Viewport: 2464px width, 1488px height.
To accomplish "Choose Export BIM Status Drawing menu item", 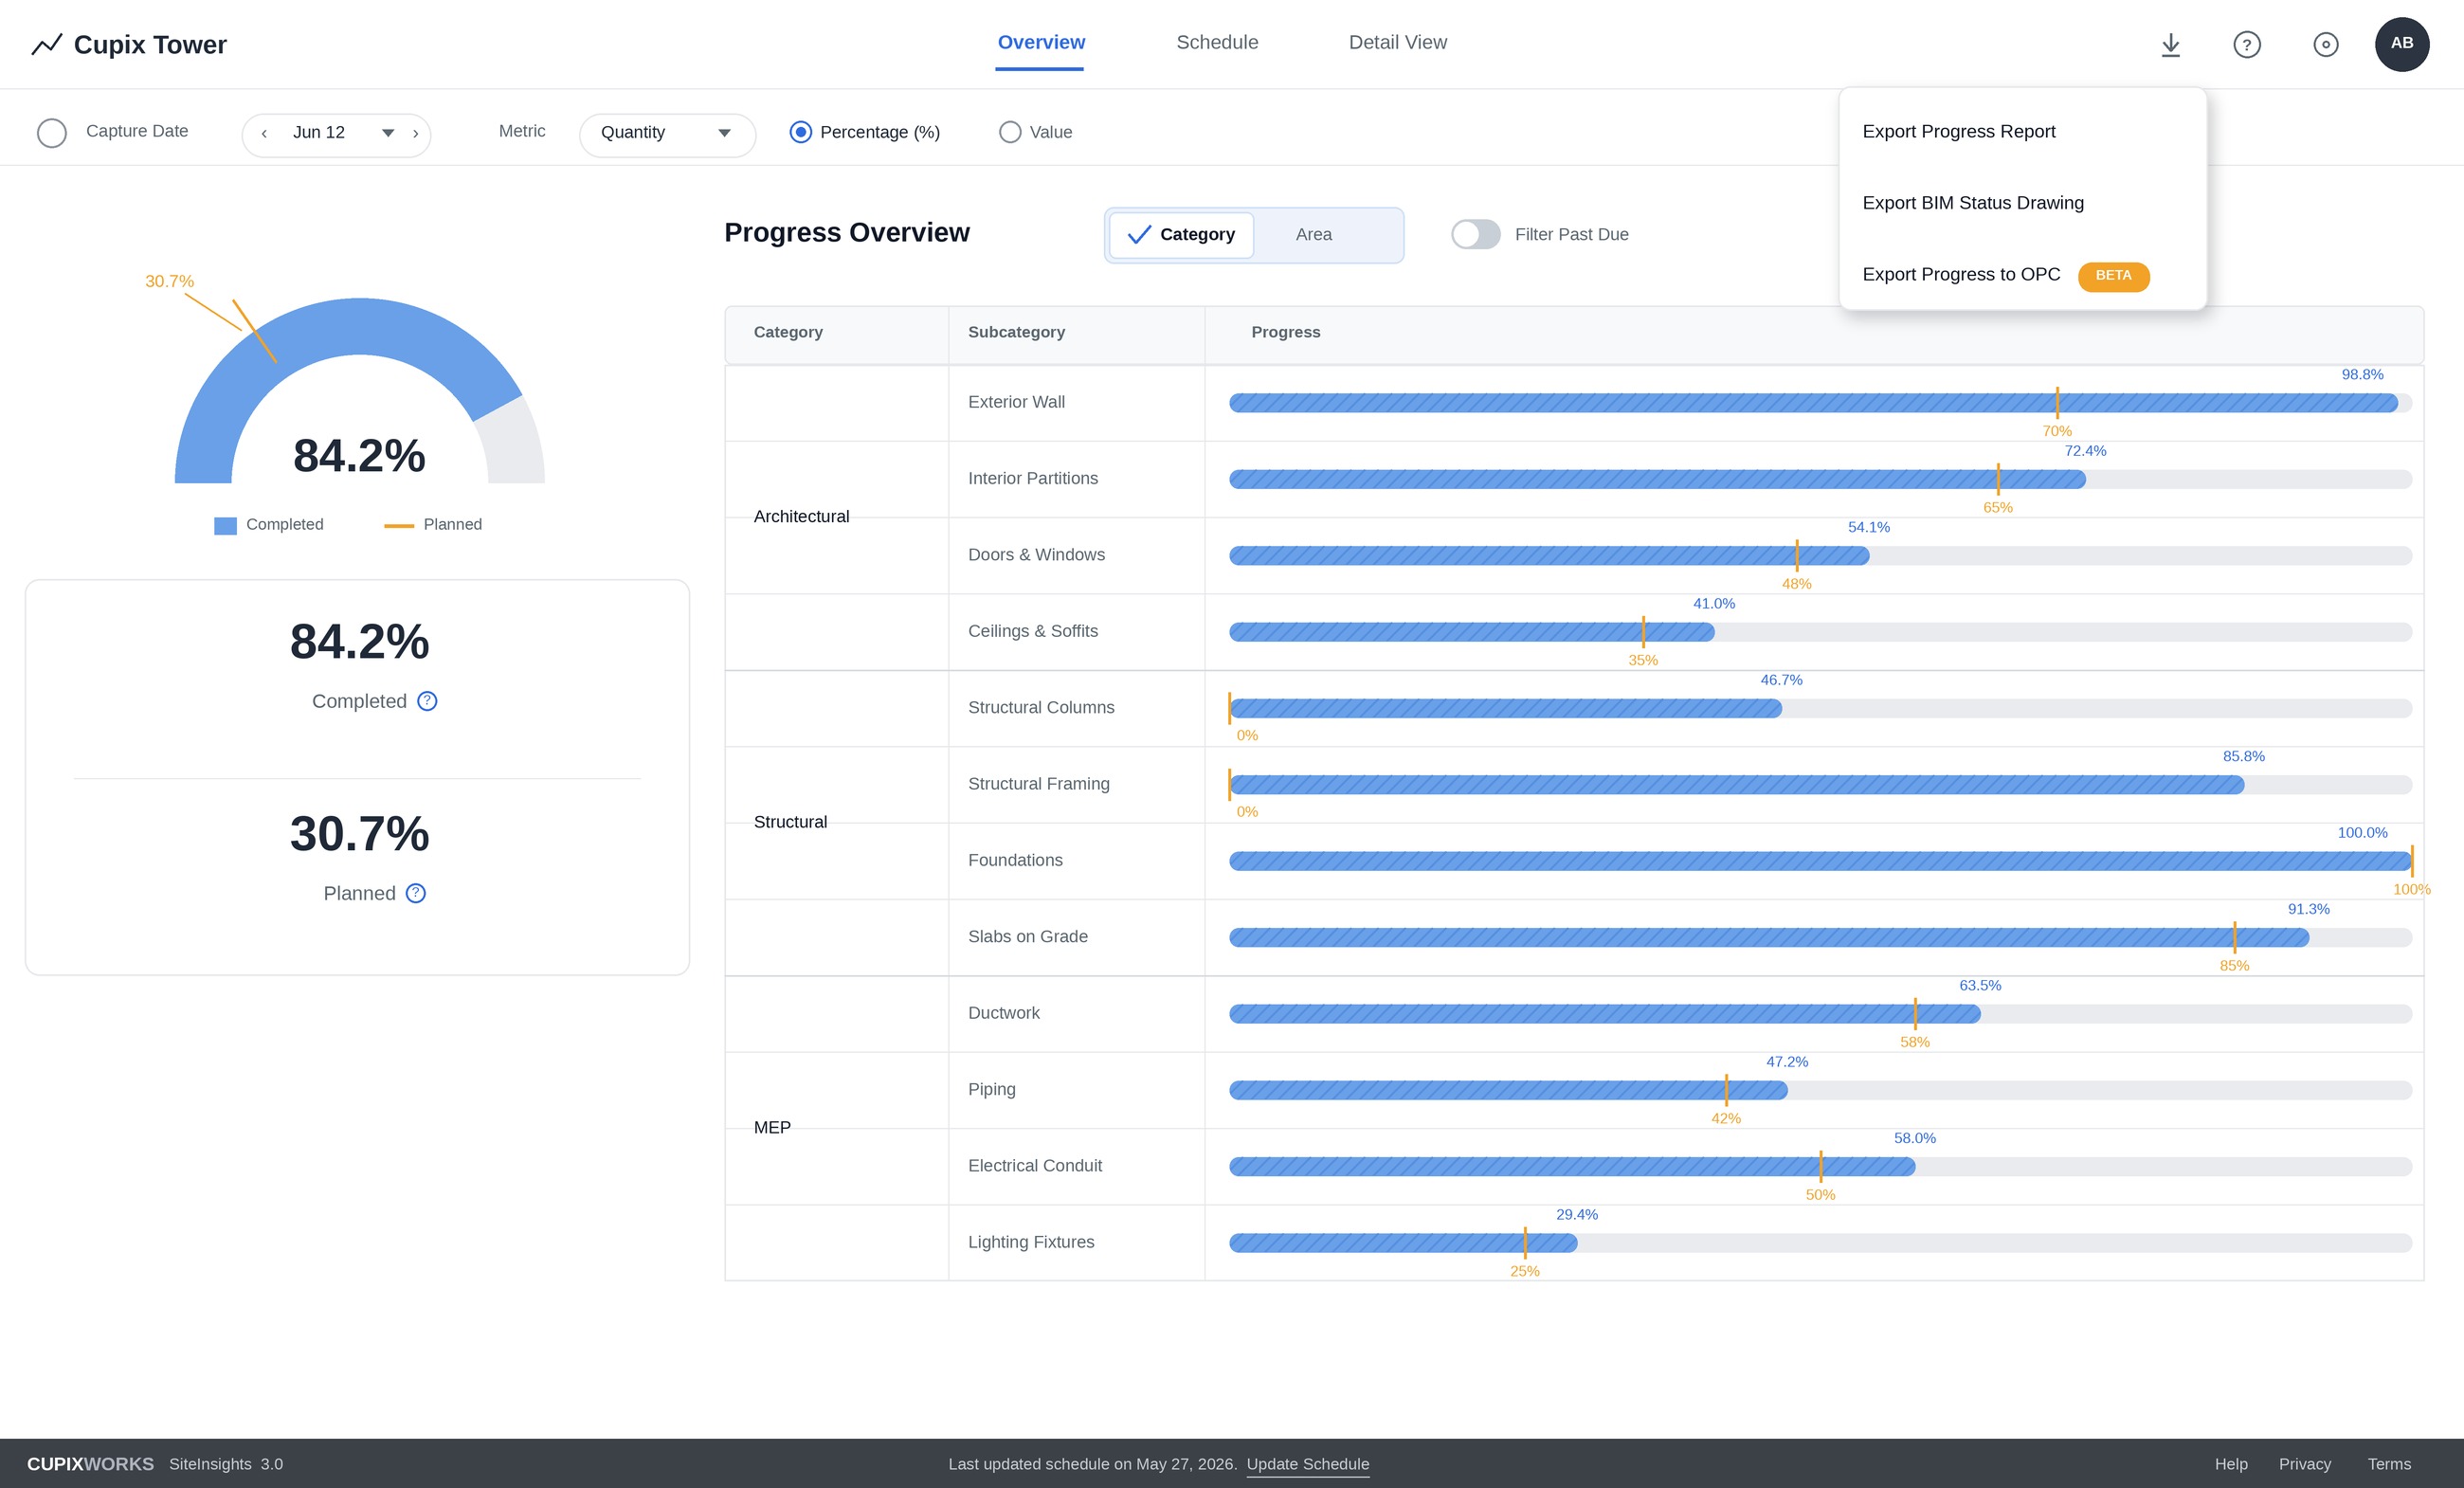I will point(2022,203).
